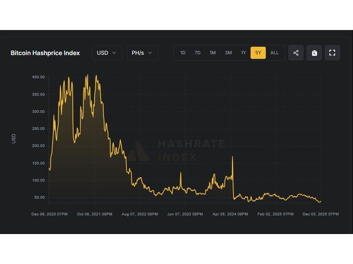
Task: Expand the chevron beside USD
Action: click(x=113, y=53)
